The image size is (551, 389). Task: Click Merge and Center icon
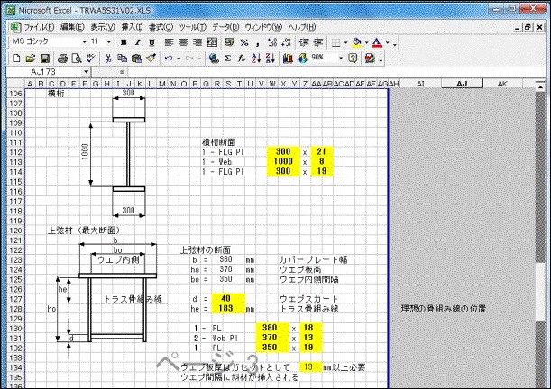pyautogui.click(x=212, y=42)
